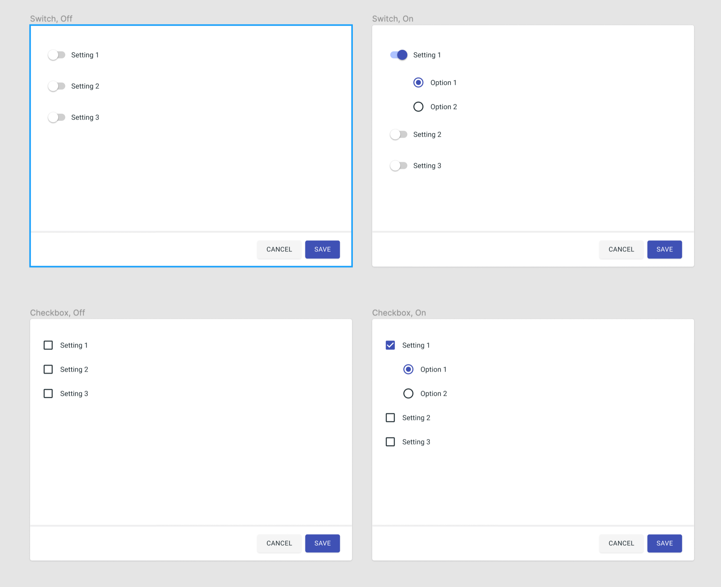Click Cancel in Switch On panel
The height and width of the screenshot is (587, 721).
tap(621, 249)
